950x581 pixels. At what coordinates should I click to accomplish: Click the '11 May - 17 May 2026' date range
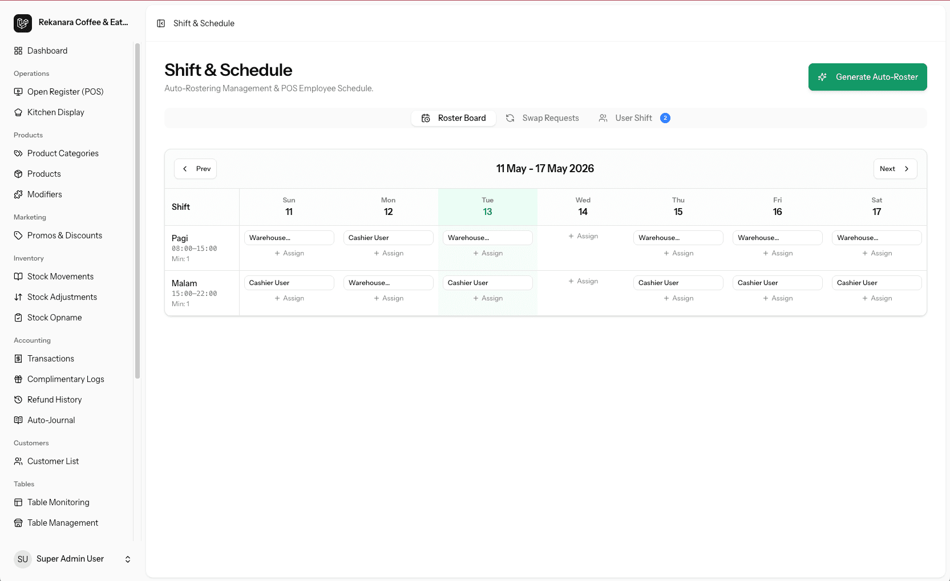545,169
